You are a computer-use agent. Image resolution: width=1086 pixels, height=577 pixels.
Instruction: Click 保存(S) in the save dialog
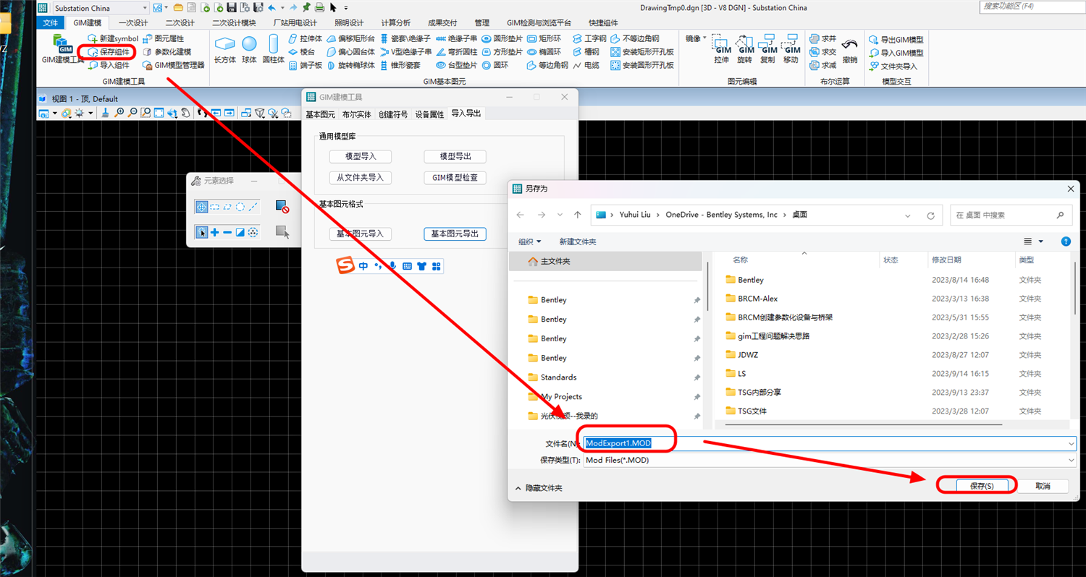982,486
